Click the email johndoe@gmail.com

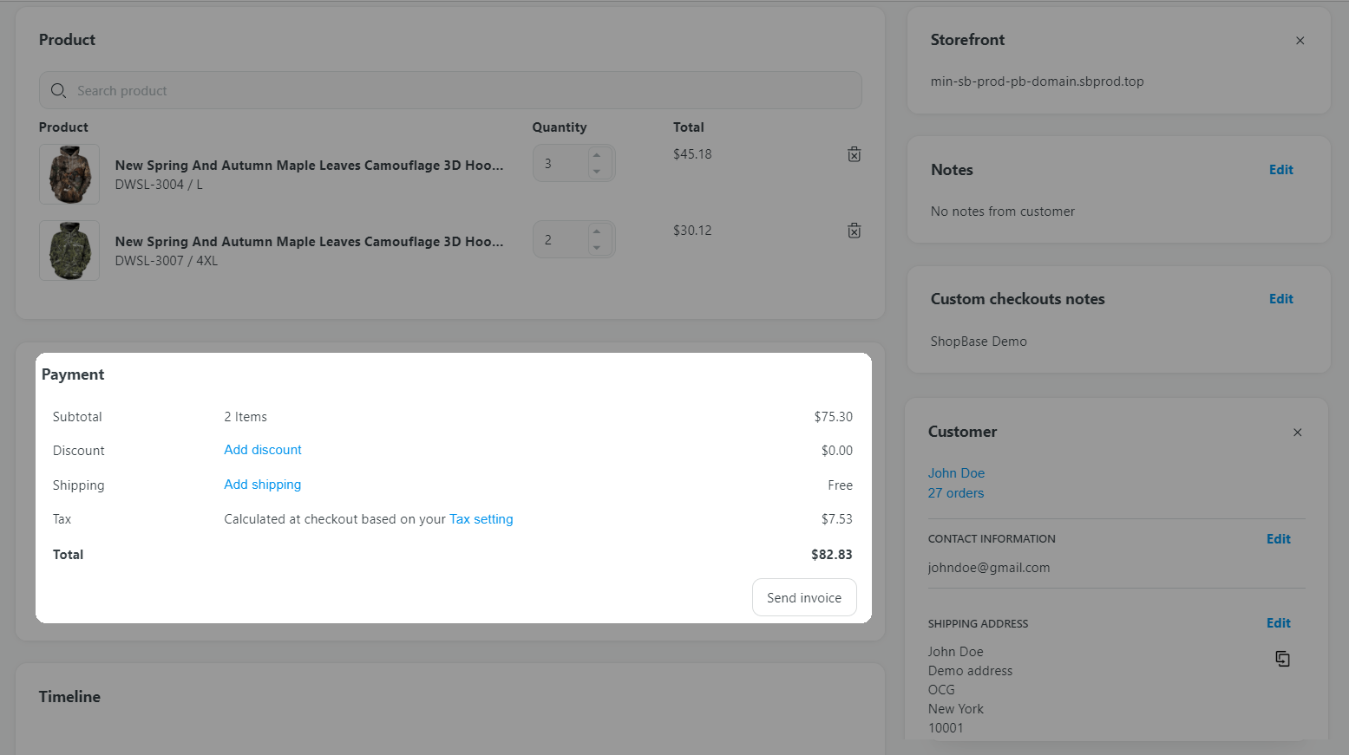pyautogui.click(x=989, y=568)
